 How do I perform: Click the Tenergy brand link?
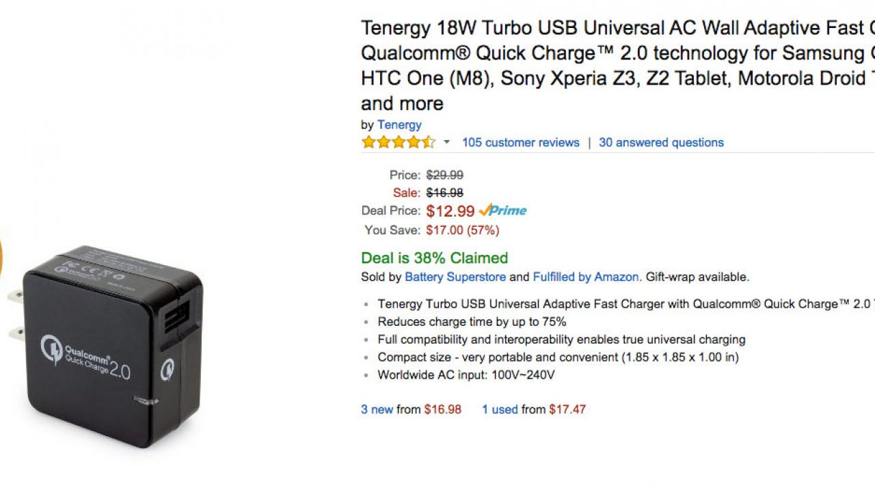[399, 124]
